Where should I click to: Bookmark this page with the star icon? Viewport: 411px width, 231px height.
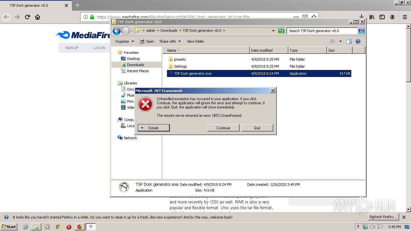(314, 17)
